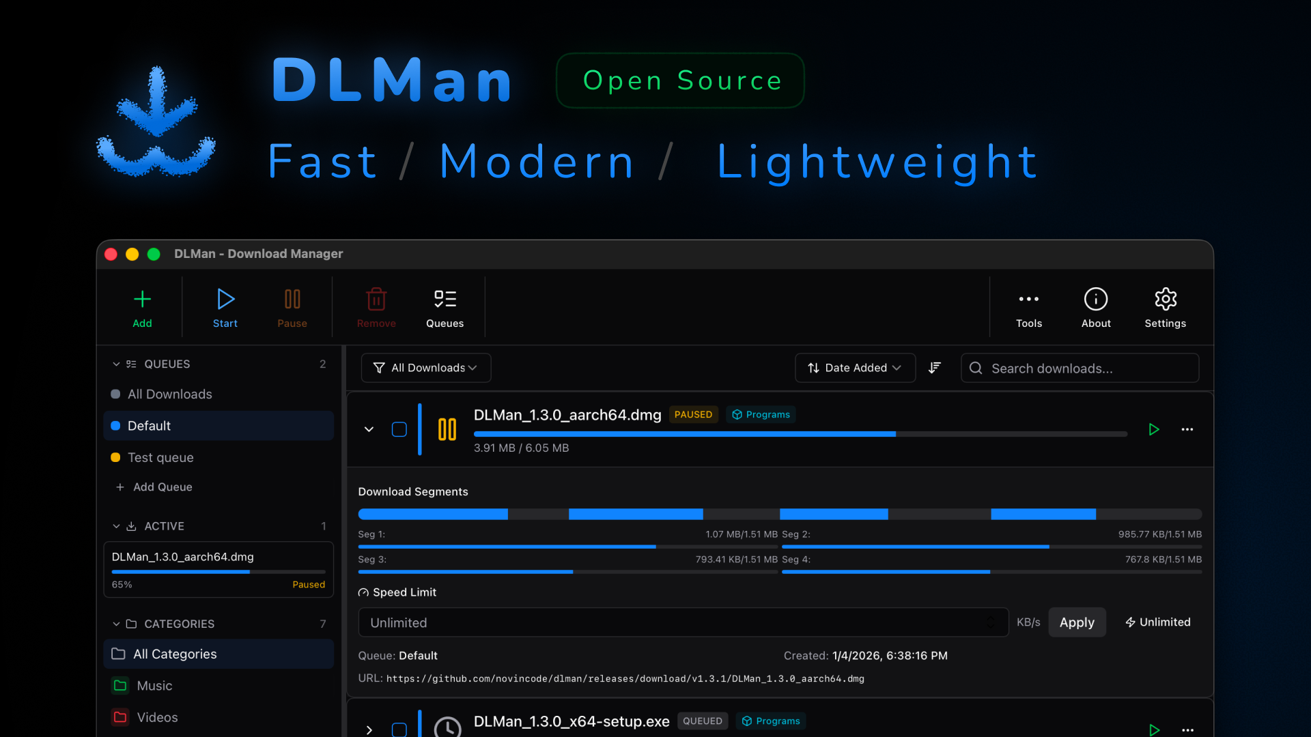This screenshot has width=1311, height=737.
Task: Open the All Downloads filter dropdown
Action: tap(425, 367)
